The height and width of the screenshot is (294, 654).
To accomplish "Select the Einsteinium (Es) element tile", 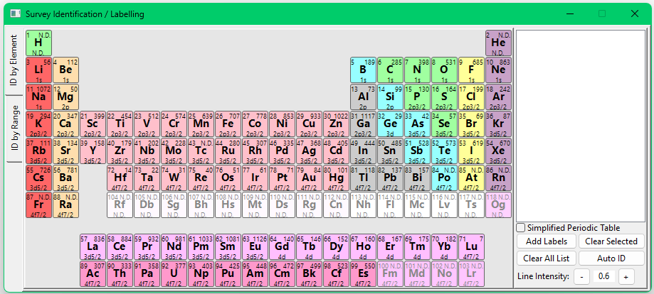I will 363,274.
